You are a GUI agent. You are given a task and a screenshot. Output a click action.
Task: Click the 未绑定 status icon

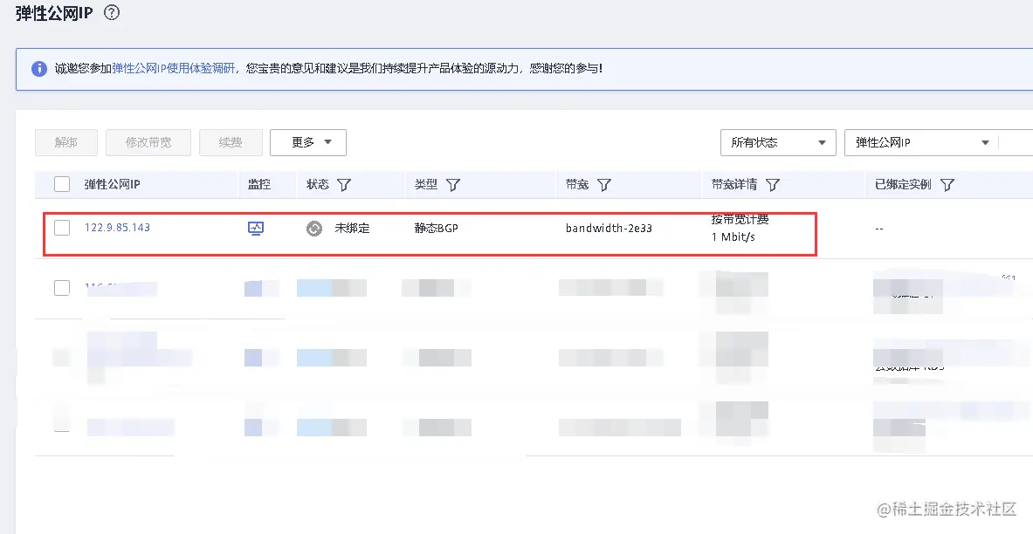click(x=314, y=229)
